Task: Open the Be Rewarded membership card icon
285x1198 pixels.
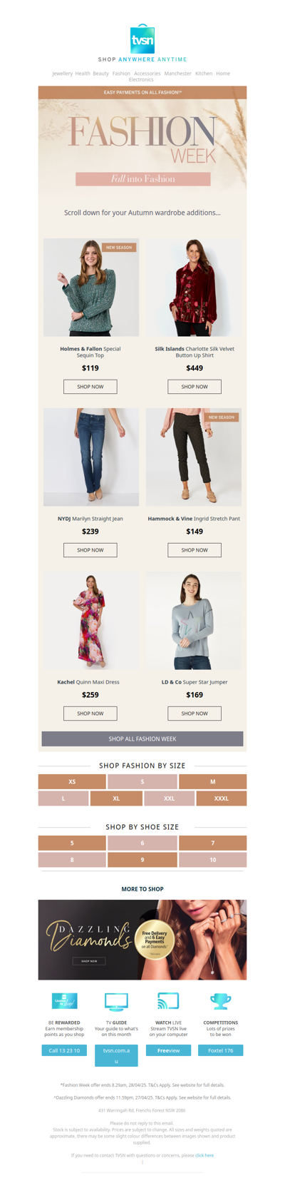Action: coord(65,1001)
